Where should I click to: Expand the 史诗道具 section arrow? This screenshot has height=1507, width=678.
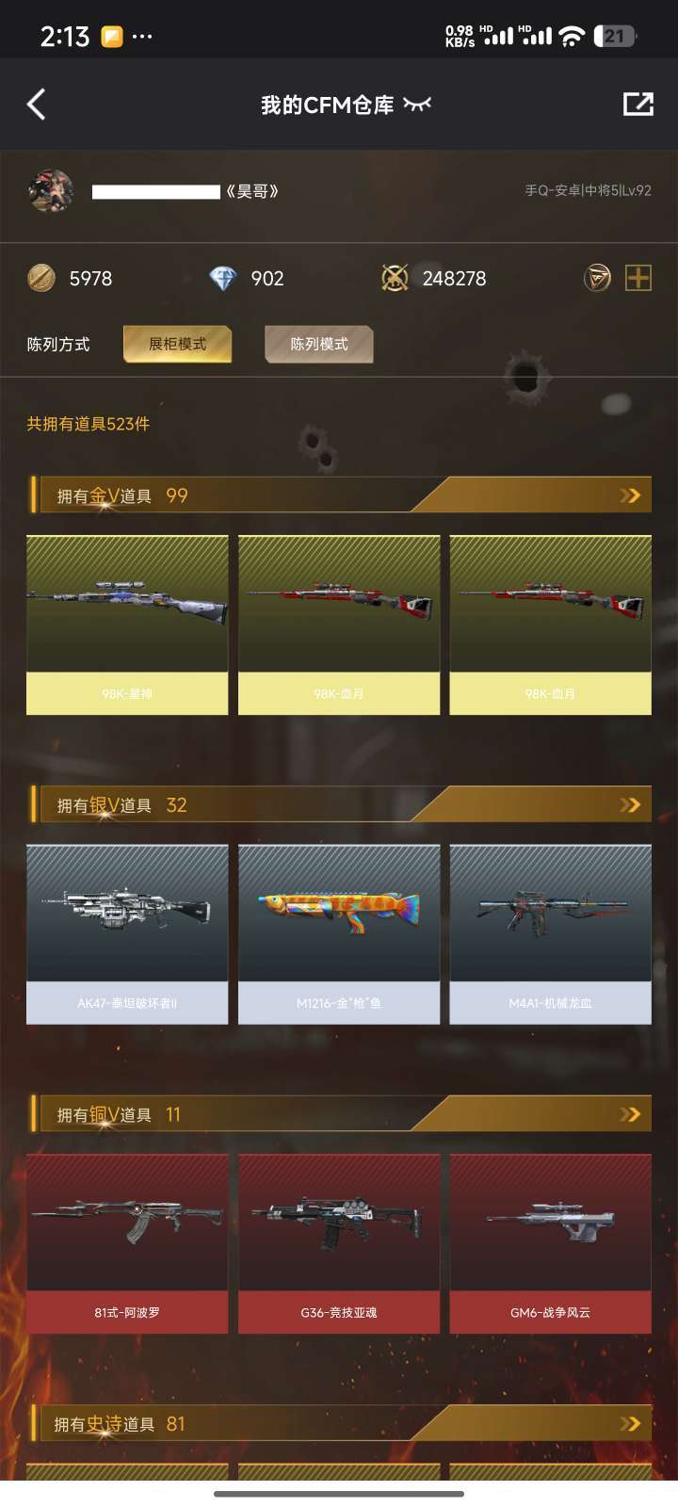630,1423
